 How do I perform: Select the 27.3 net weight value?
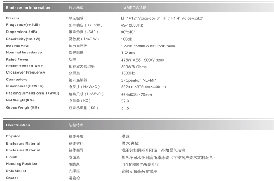pos(125,101)
